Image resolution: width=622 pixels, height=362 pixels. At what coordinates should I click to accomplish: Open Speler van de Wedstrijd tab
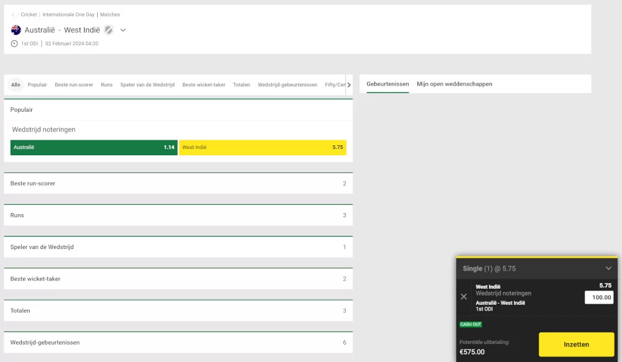147,85
